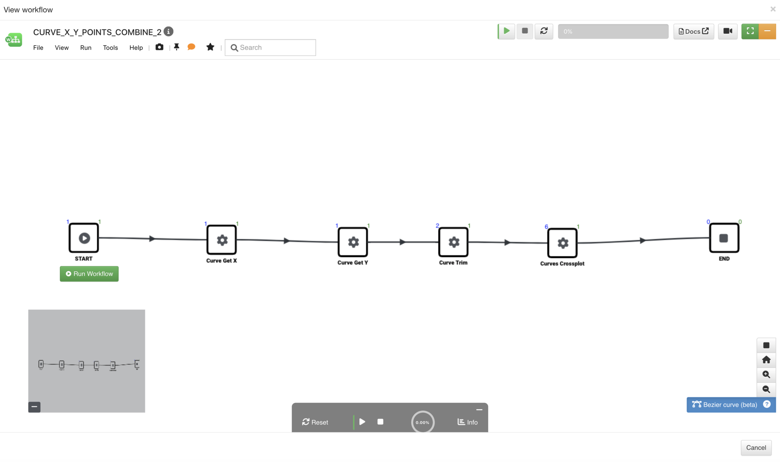Open the Run menu
Screen dimensions: 780x462
point(86,48)
